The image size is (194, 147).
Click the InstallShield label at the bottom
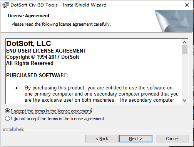coord(13,129)
